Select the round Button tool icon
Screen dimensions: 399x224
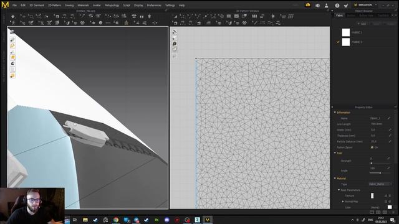coord(101,23)
